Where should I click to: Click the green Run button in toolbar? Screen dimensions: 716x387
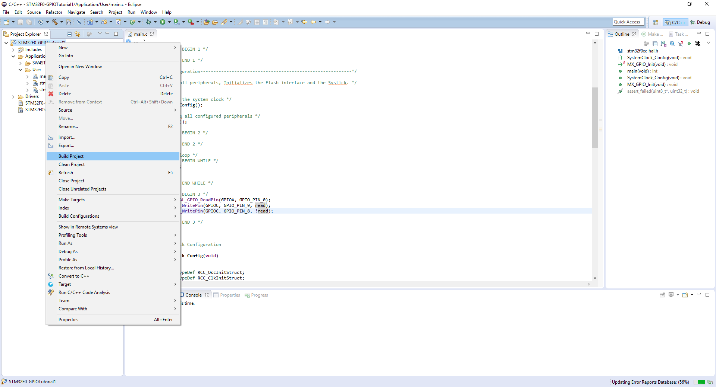tap(163, 22)
